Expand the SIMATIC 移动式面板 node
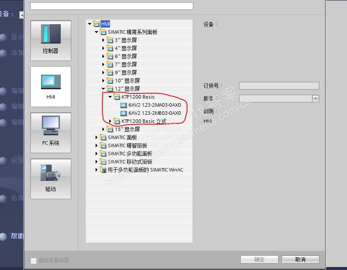Viewport: 347px width, 270px height. coord(96,162)
